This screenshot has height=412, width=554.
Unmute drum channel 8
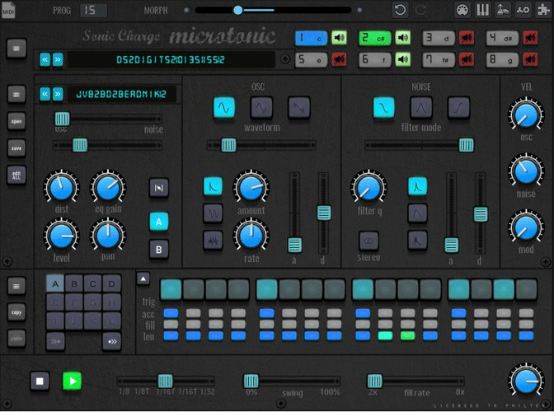pyautogui.click(x=530, y=59)
